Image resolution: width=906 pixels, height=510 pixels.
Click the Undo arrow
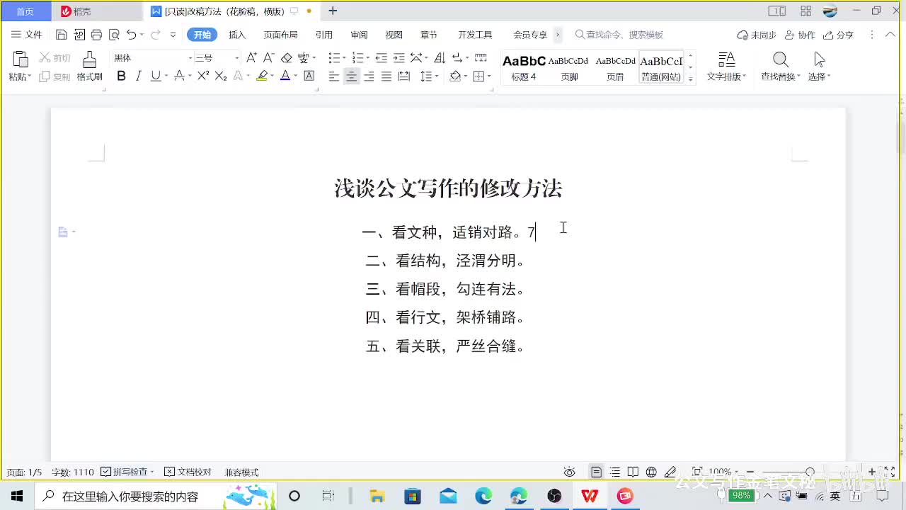131,35
